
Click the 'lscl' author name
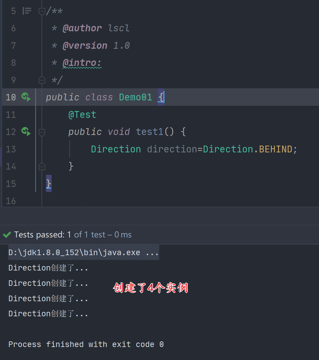(119, 28)
